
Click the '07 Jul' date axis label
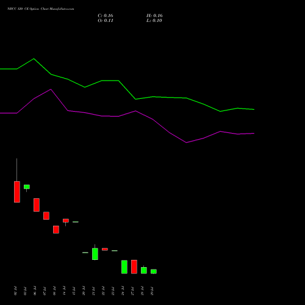point(45,291)
